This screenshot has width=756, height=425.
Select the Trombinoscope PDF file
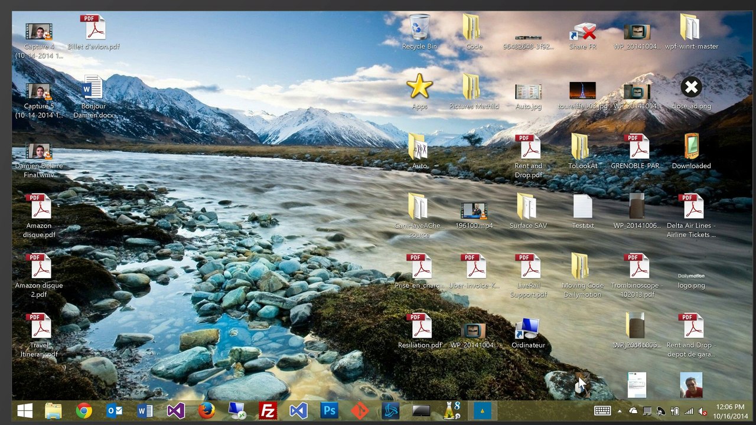click(637, 275)
